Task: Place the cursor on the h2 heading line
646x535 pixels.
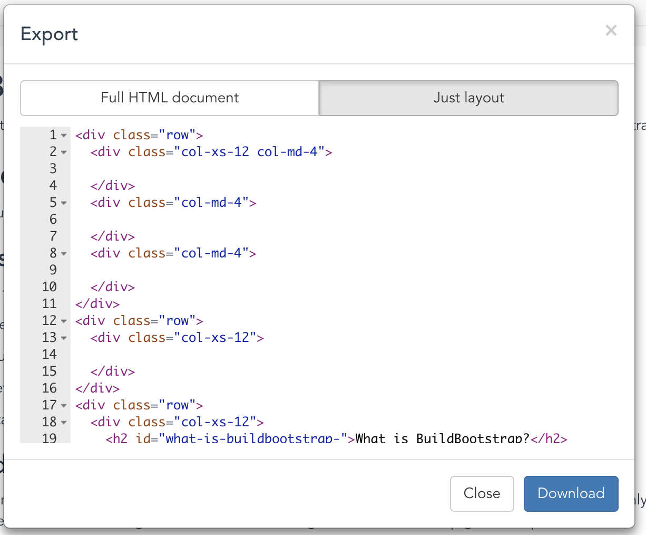Action: 211,438
